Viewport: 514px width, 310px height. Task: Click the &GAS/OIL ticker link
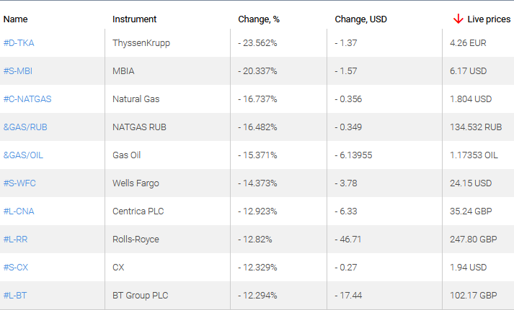pos(24,155)
